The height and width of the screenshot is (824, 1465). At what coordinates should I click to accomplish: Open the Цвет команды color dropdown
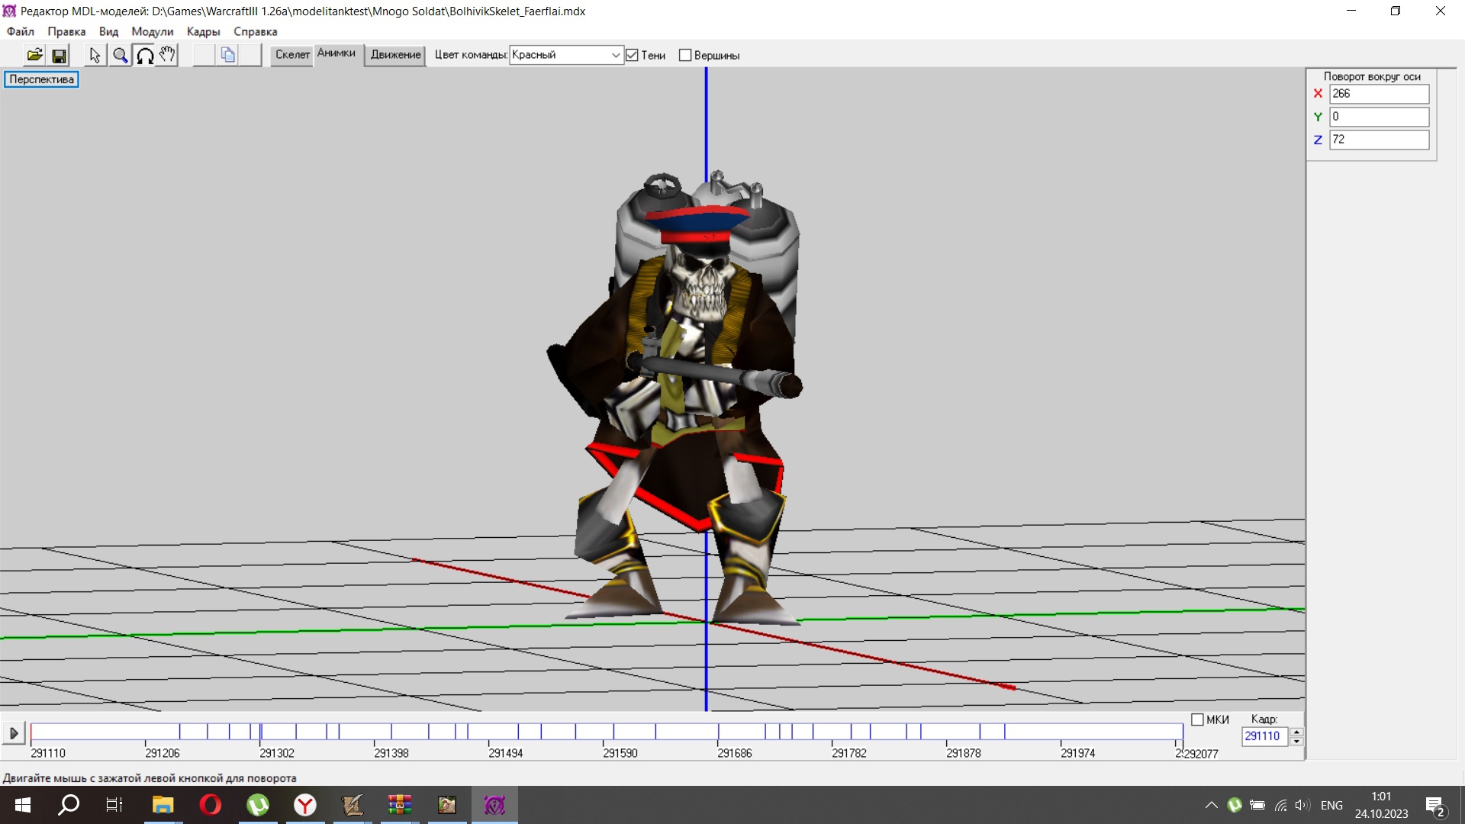(x=615, y=55)
